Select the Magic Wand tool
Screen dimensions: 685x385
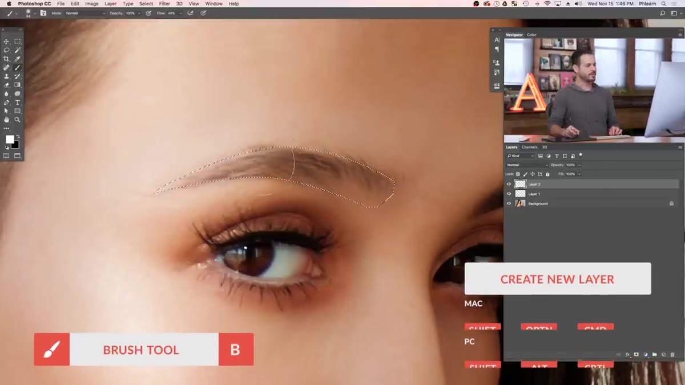17,50
